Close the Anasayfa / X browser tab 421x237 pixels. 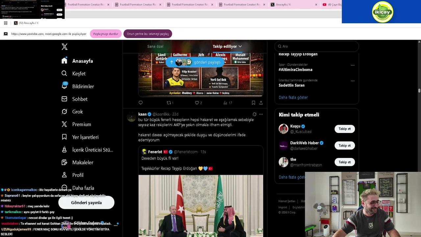(x=316, y=5)
